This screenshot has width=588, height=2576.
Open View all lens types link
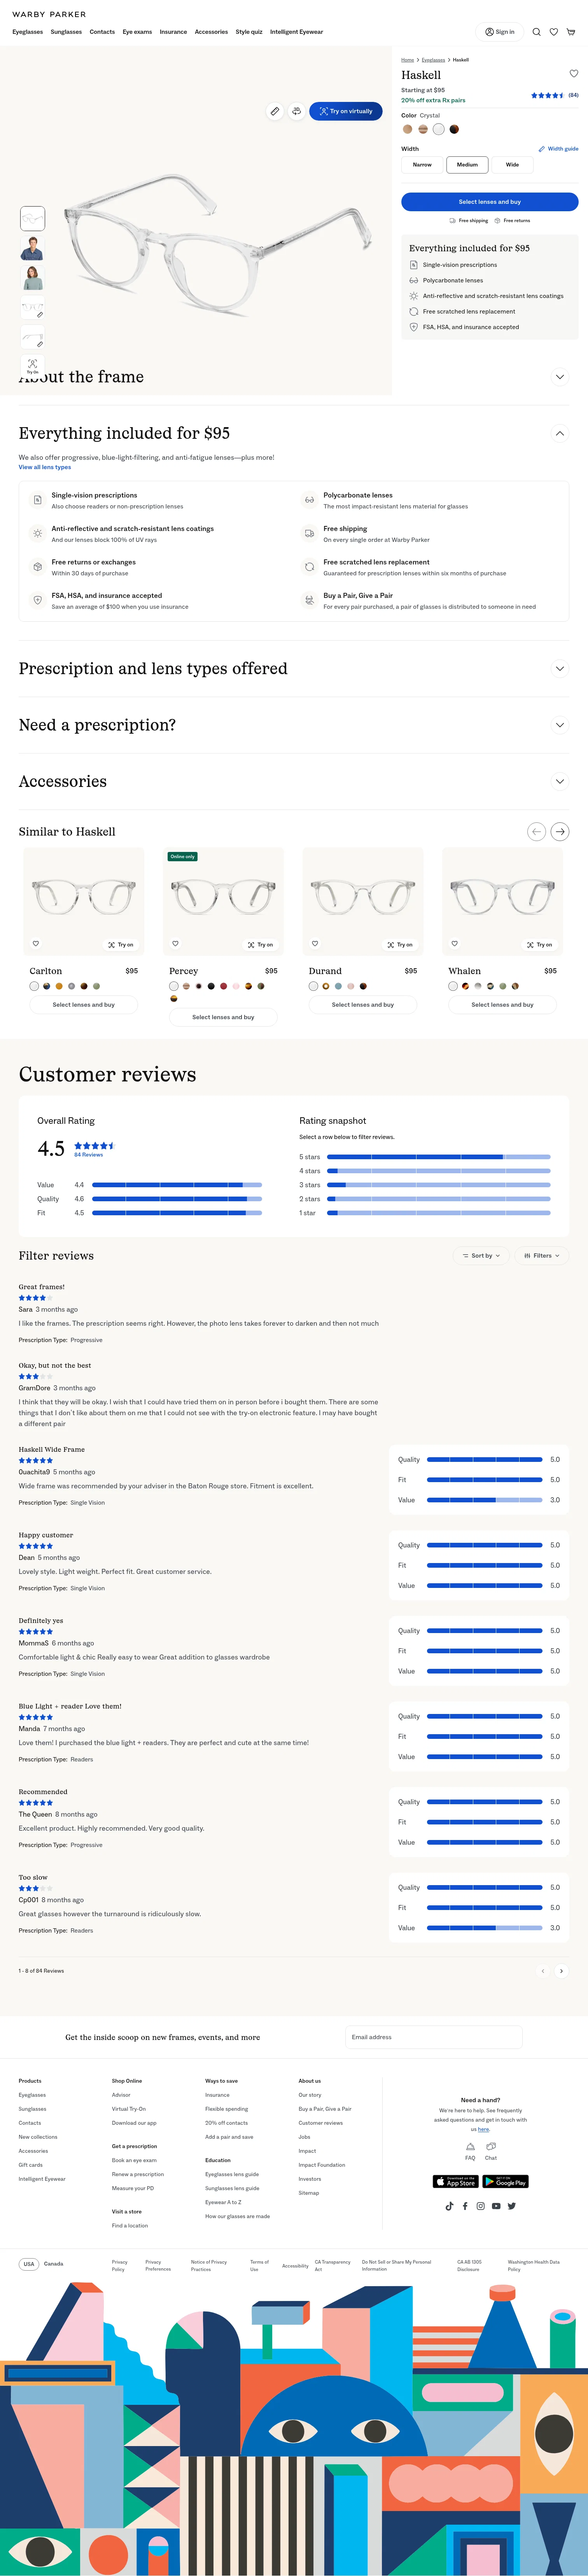(45, 467)
